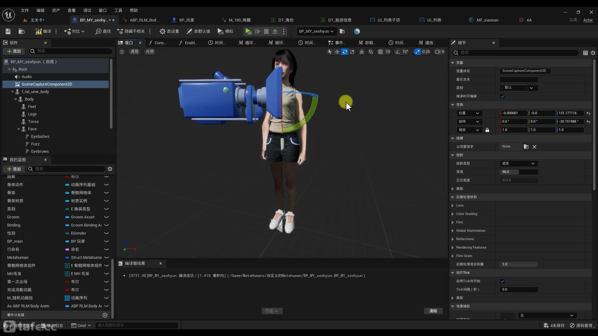
Task: Click the Components panel vertical scrollbar
Action: coord(111,93)
